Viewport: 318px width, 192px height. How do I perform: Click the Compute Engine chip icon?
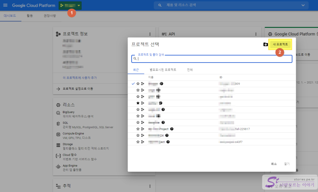[x=58, y=134]
